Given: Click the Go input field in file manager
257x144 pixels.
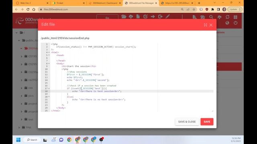Looking at the screenshot, I should pyautogui.click(x=107, y=17).
